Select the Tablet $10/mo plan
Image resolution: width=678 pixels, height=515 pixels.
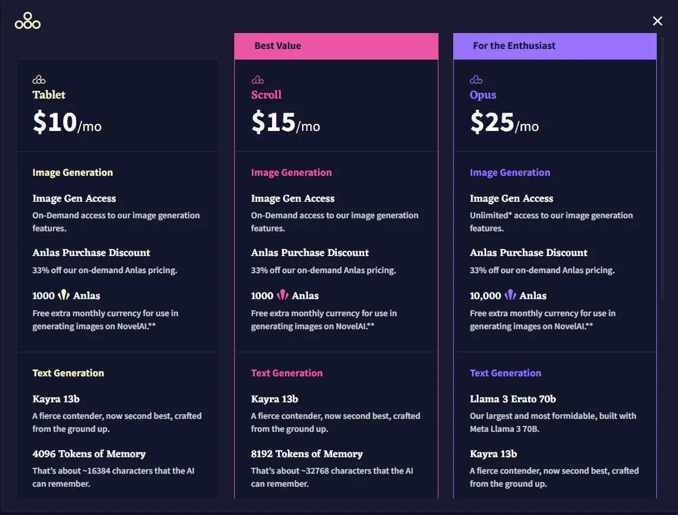pos(67,122)
